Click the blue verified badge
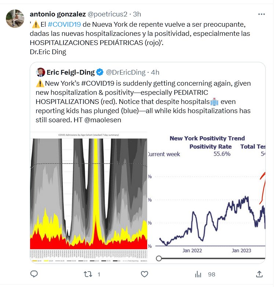This screenshot has width=276, height=287. (100, 72)
